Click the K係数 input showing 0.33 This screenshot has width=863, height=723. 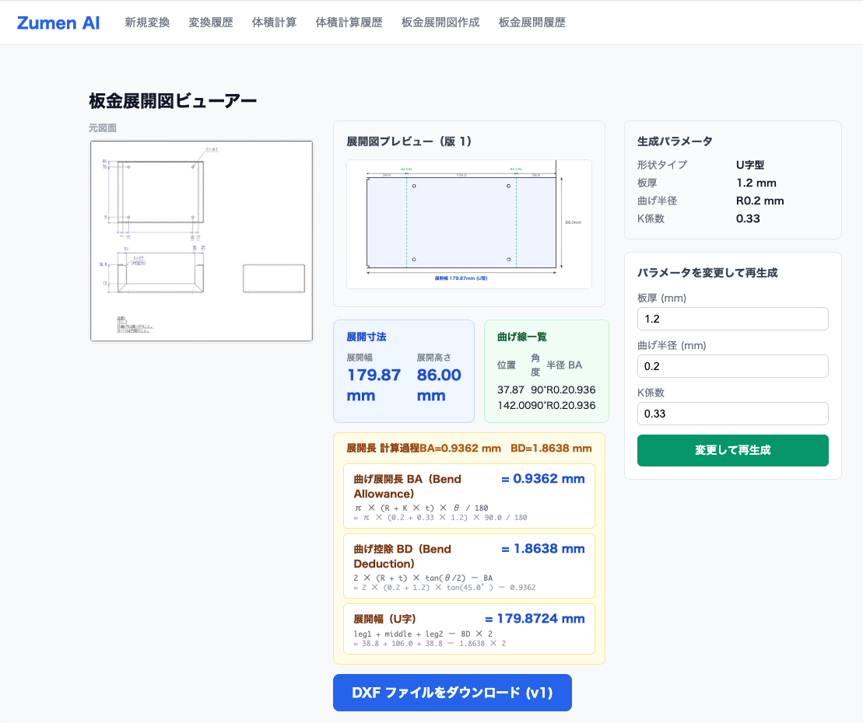732,414
